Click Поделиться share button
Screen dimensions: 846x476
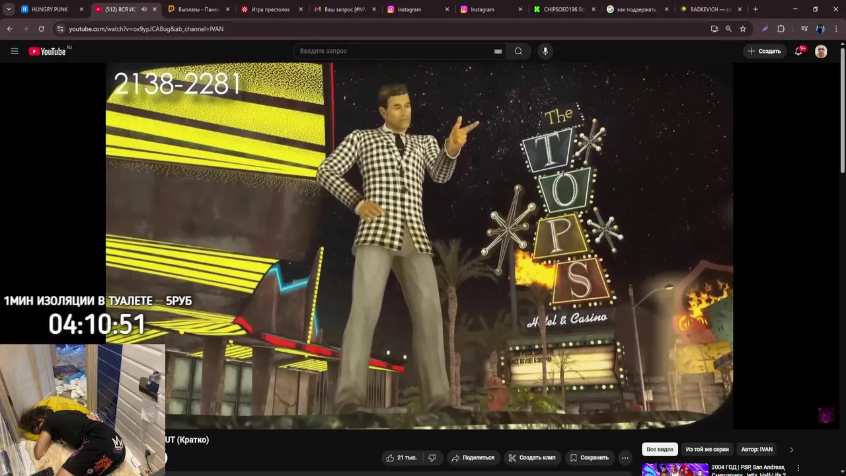coord(473,457)
